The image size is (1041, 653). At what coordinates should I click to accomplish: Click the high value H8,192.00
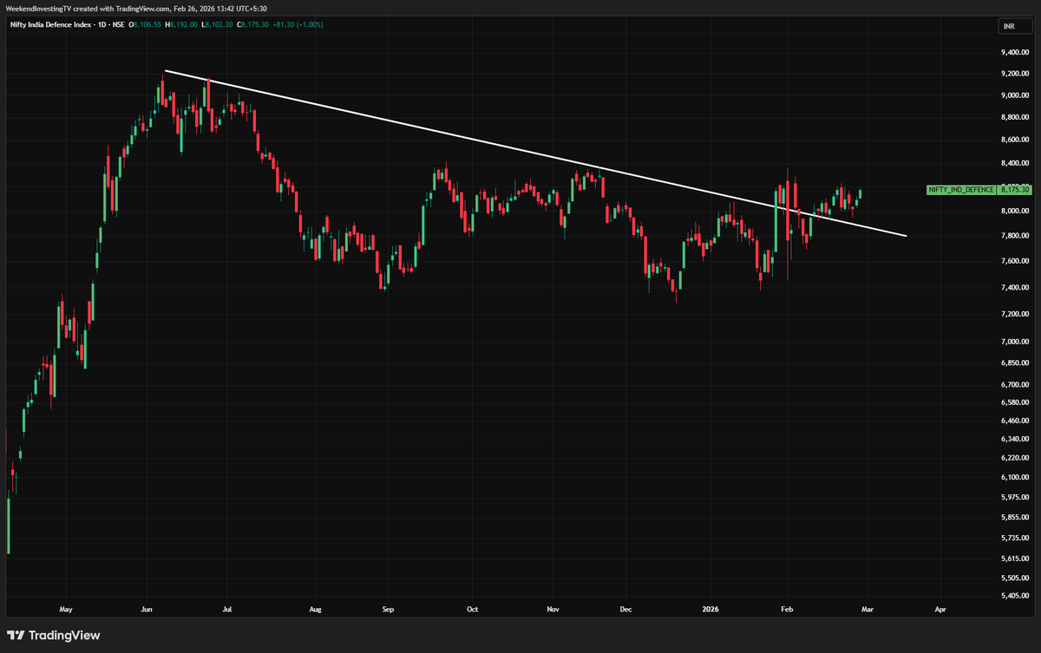[180, 25]
